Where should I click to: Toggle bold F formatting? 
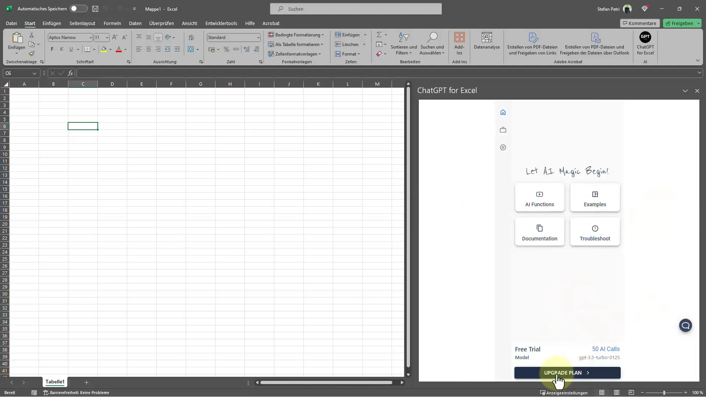coord(52,49)
